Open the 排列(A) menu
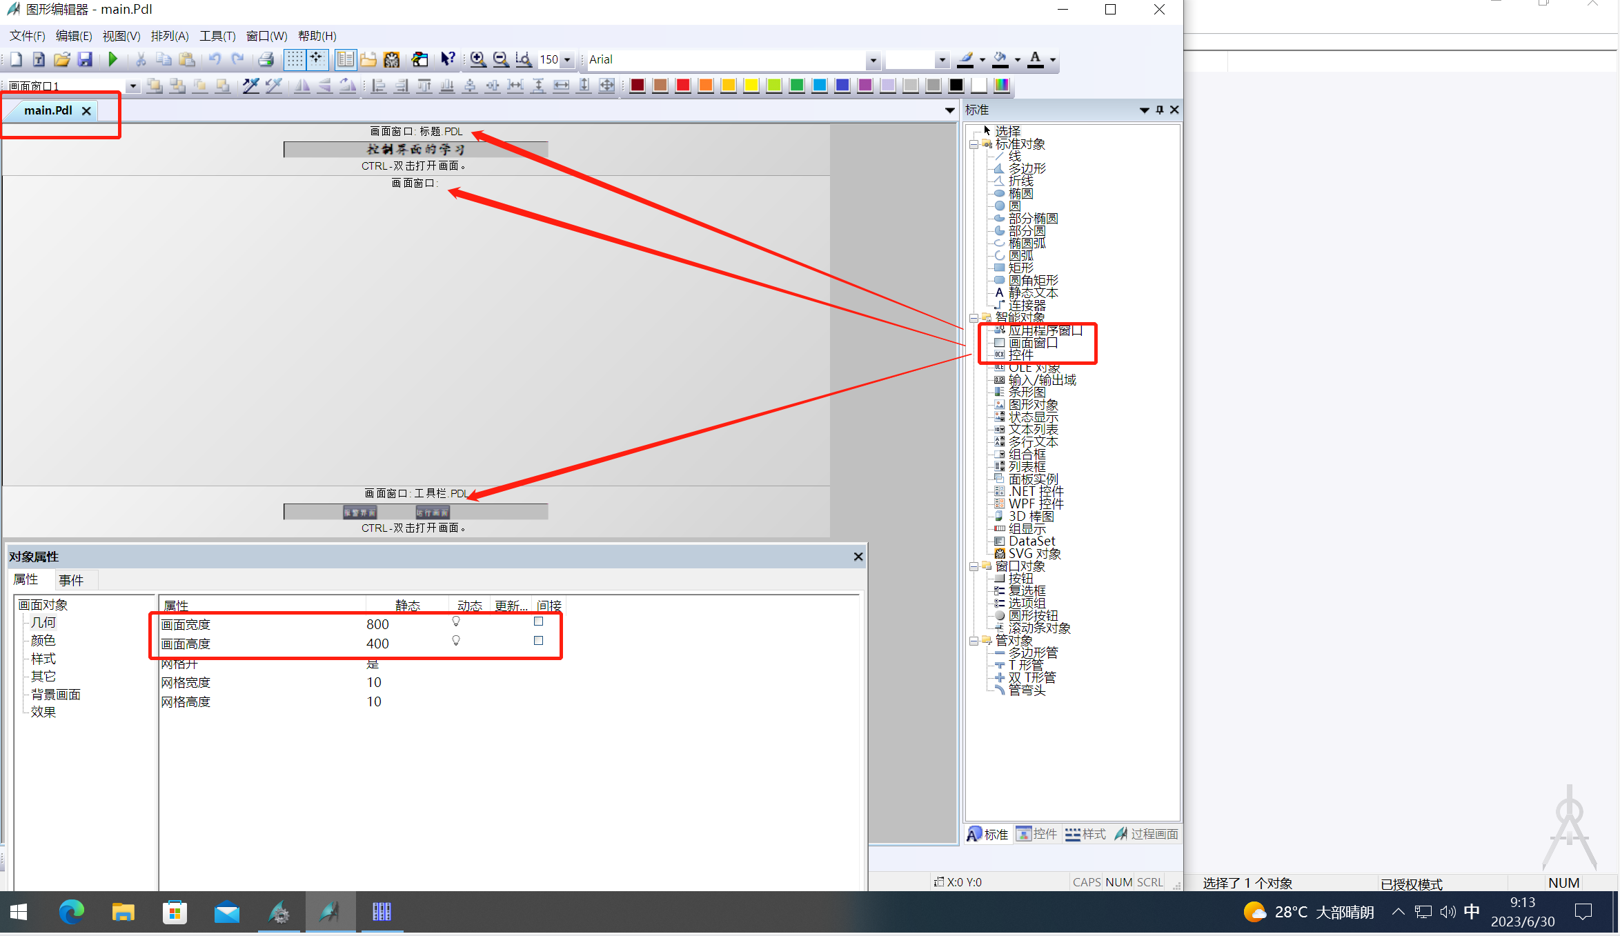The image size is (1620, 936). tap(170, 36)
